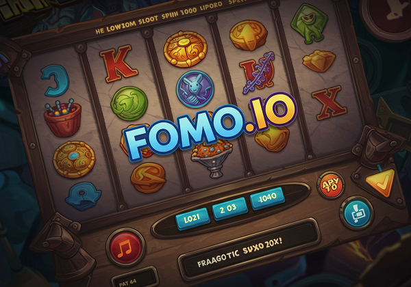Click the golden beetle medallion symbol
The image size is (411, 287).
(x=186, y=50)
